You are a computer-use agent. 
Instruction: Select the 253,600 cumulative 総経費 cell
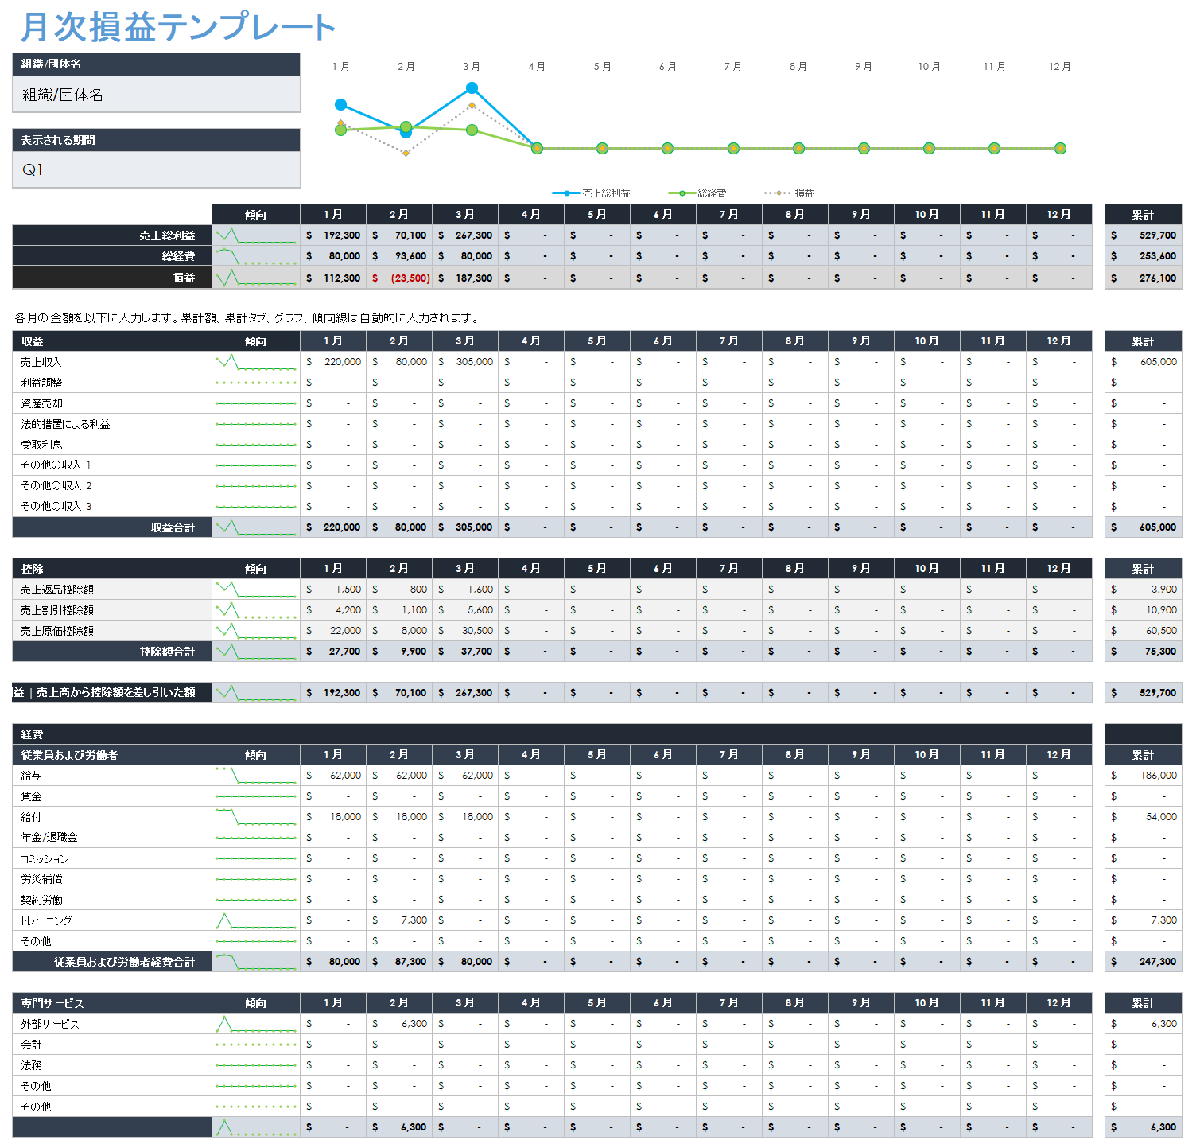[1143, 256]
